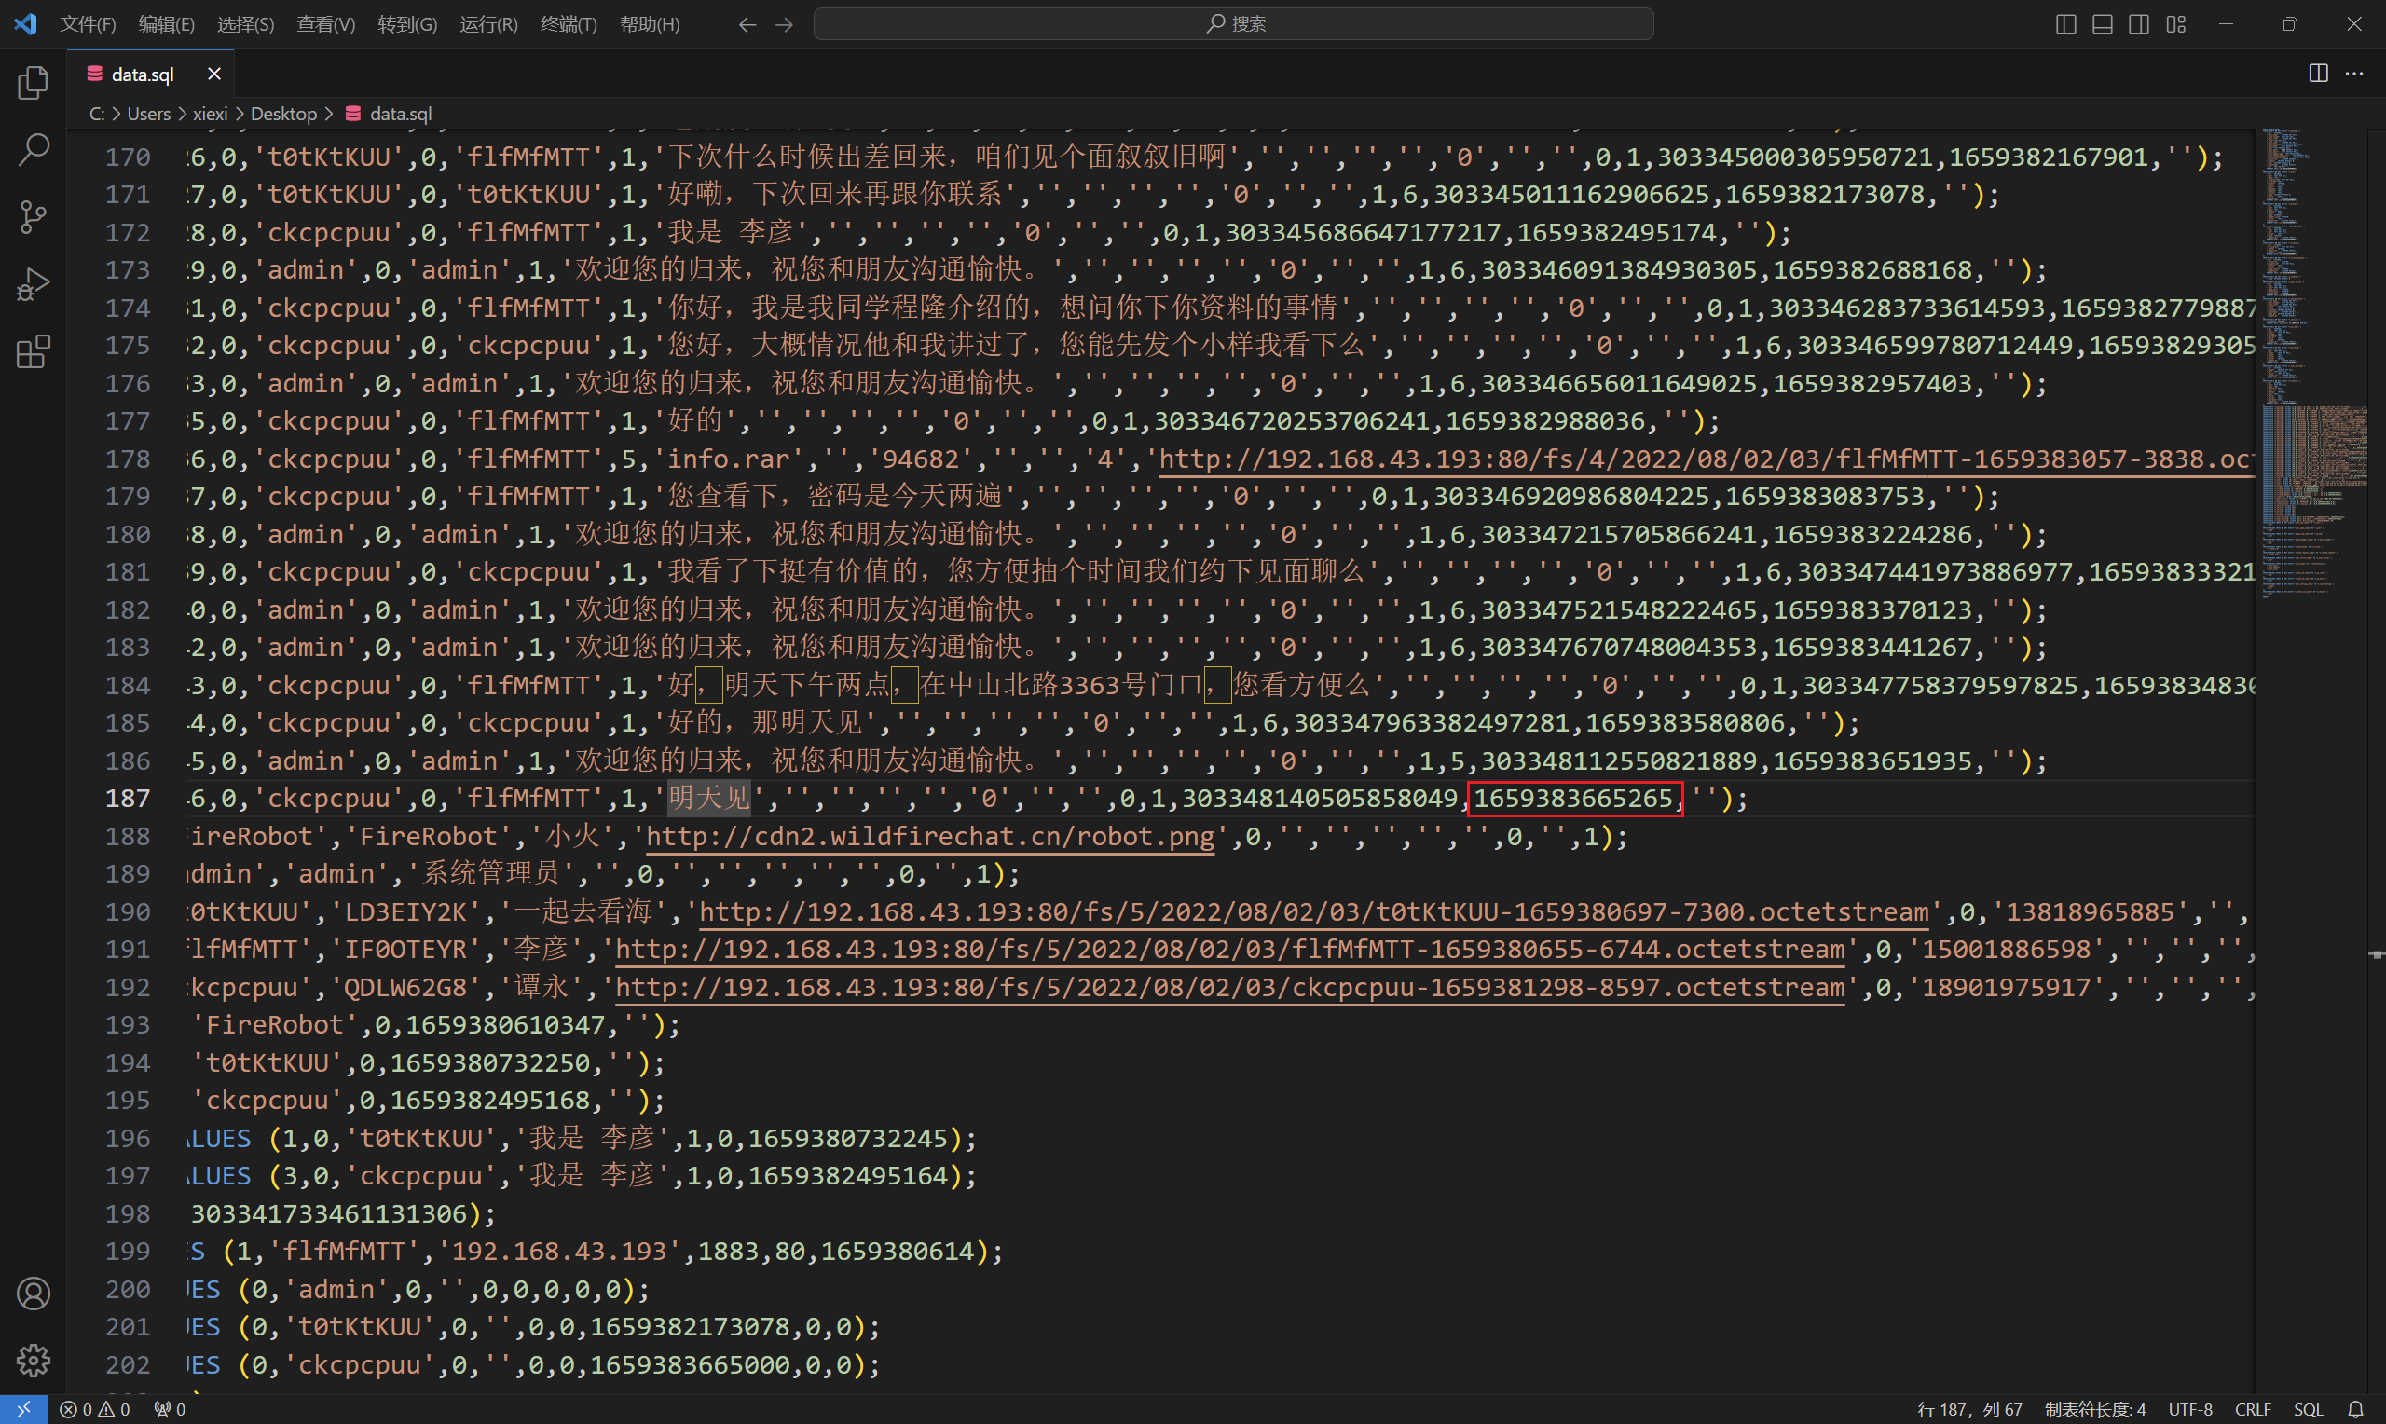The image size is (2386, 1424).
Task: Change tab size 制表符长度: 4
Action: pos(2095,1410)
